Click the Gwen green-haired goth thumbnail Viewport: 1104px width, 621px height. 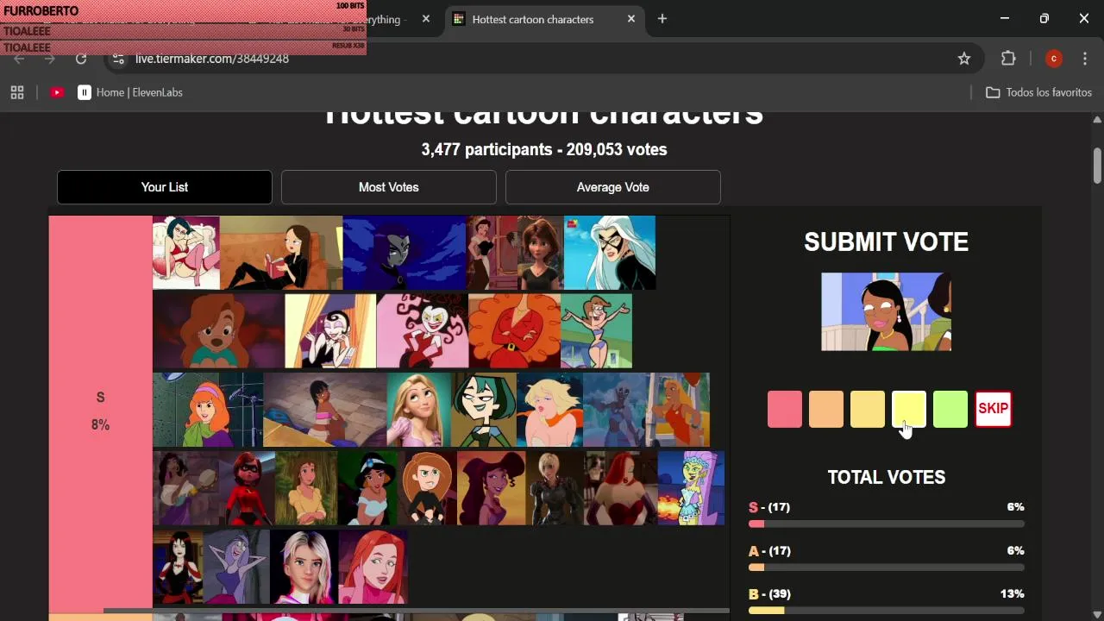[484, 410]
